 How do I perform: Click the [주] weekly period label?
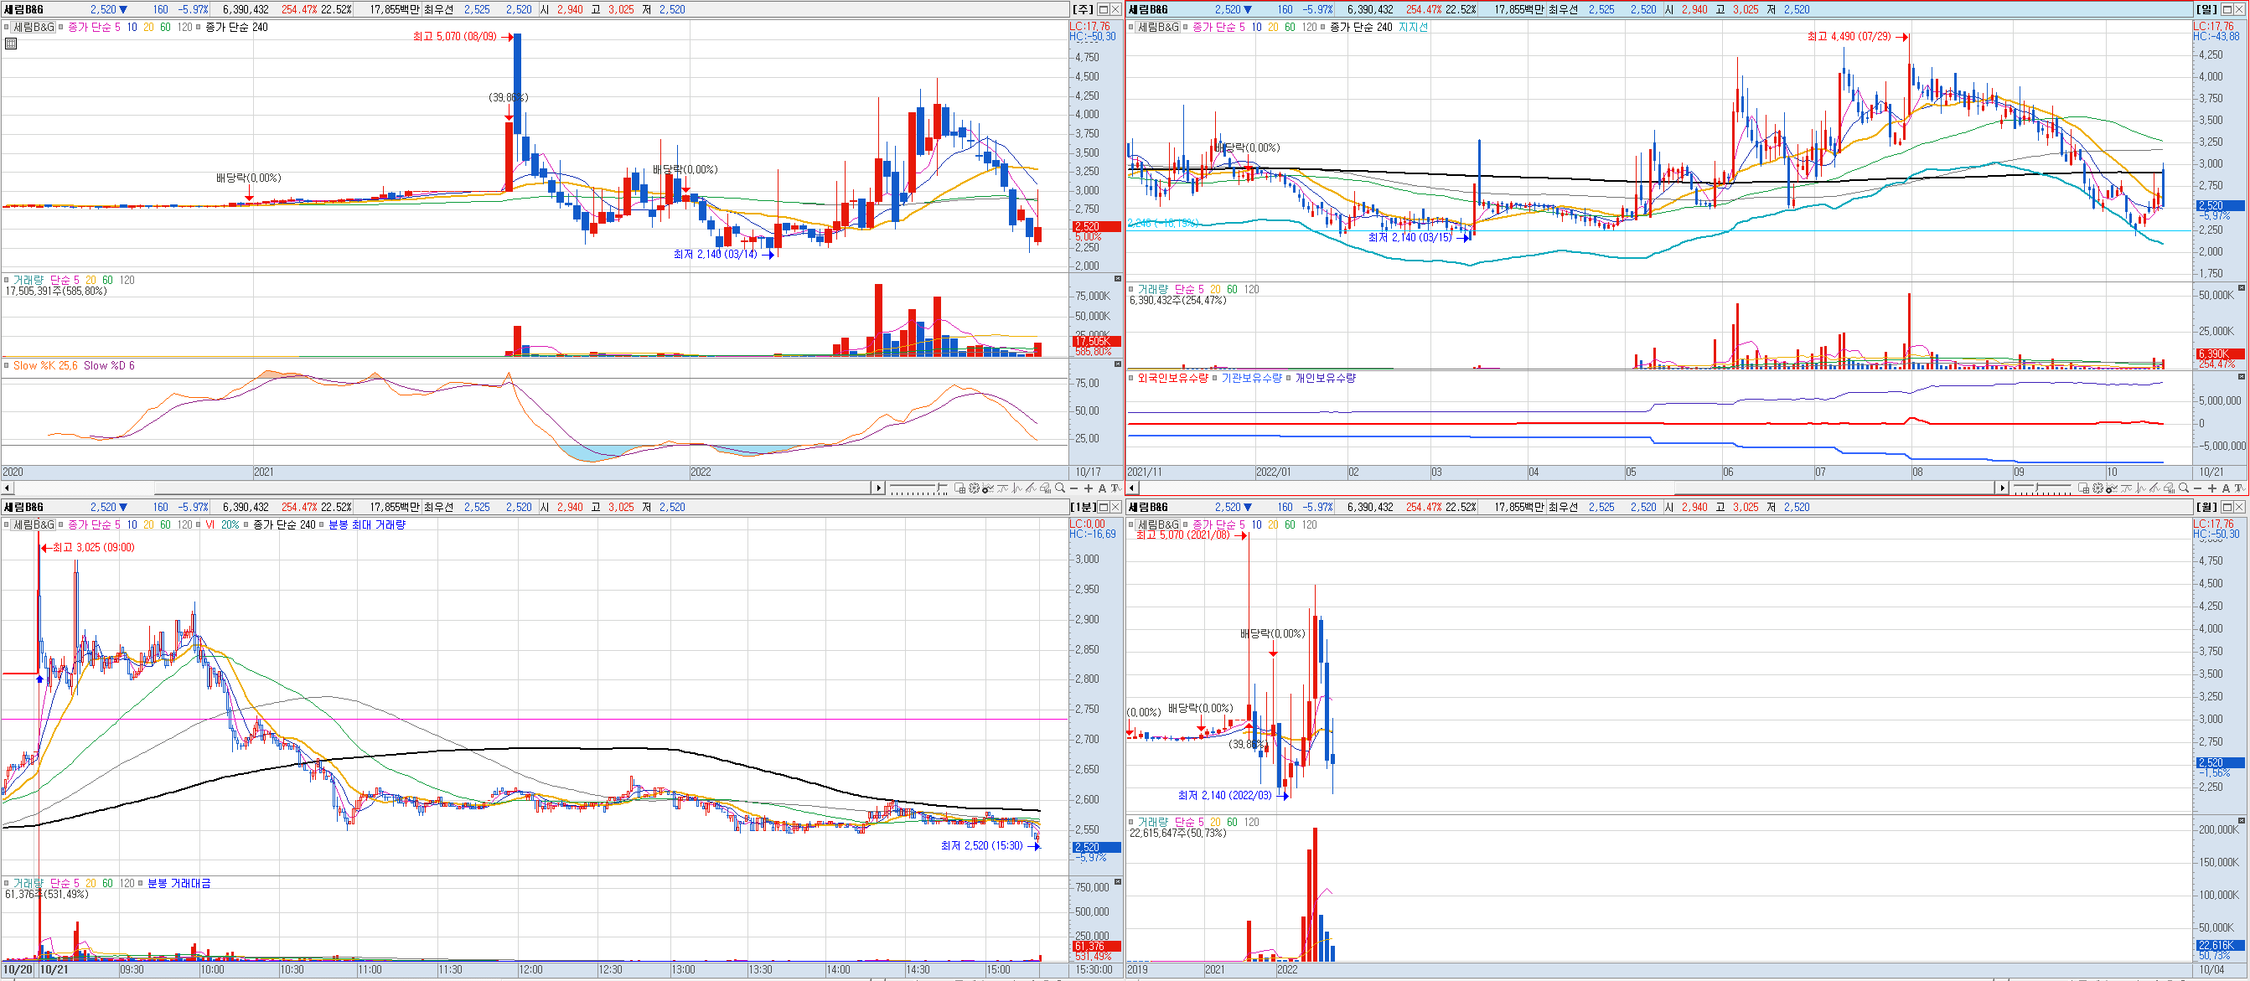(1082, 9)
